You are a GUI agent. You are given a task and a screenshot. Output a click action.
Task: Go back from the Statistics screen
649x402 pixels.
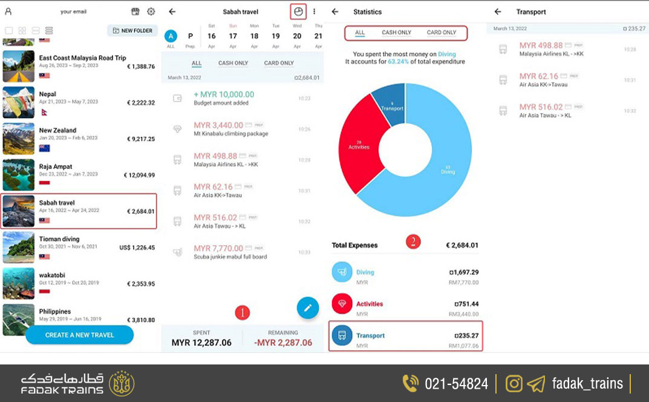pyautogui.click(x=335, y=12)
